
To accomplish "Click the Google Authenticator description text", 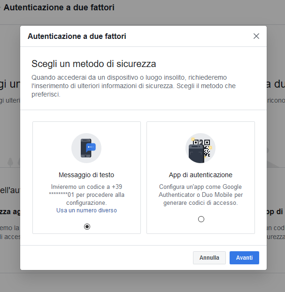I will pyautogui.click(x=200, y=195).
